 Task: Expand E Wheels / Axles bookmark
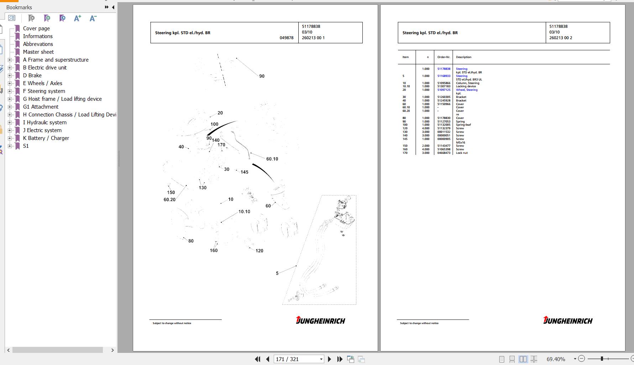click(x=10, y=83)
